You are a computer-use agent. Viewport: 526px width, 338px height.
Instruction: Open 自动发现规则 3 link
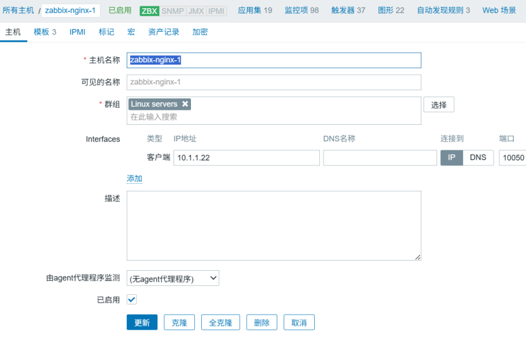(x=444, y=10)
